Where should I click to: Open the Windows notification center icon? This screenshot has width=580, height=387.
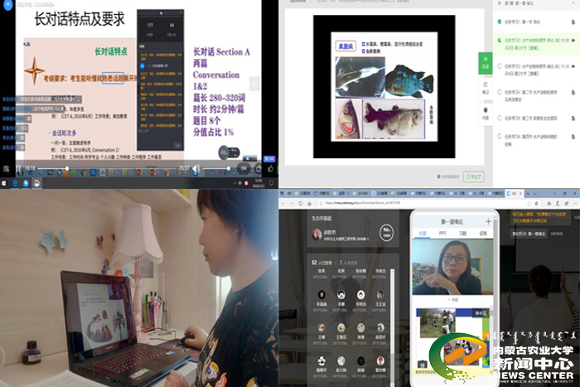(x=272, y=183)
